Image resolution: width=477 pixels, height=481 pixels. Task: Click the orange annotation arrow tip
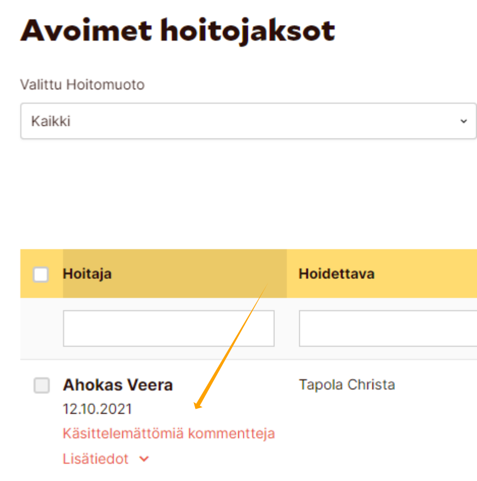(197, 408)
